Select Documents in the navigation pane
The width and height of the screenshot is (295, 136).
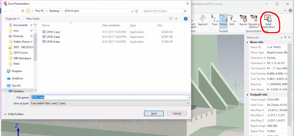[21, 25]
